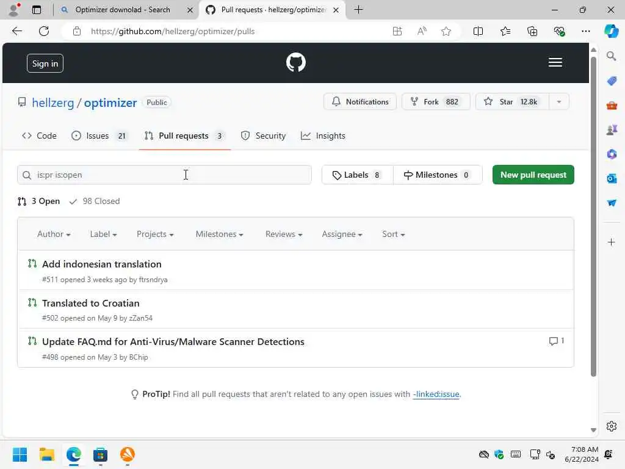Add a sidebar app with plus
The height and width of the screenshot is (469, 625).
[612, 242]
